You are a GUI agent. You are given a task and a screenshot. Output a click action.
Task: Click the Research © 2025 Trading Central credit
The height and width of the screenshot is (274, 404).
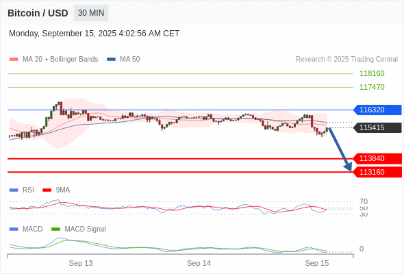pos(346,60)
